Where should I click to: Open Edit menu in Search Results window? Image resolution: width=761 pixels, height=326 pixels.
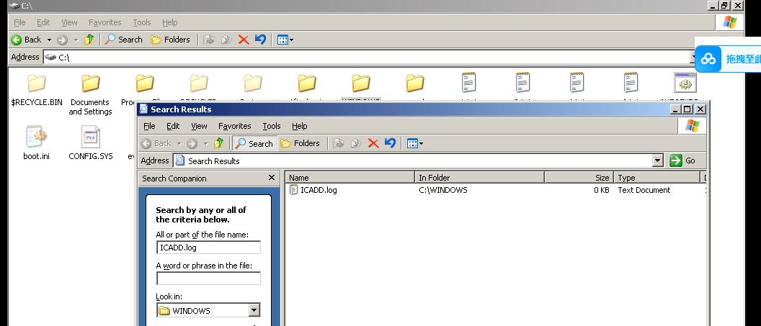[x=173, y=126]
